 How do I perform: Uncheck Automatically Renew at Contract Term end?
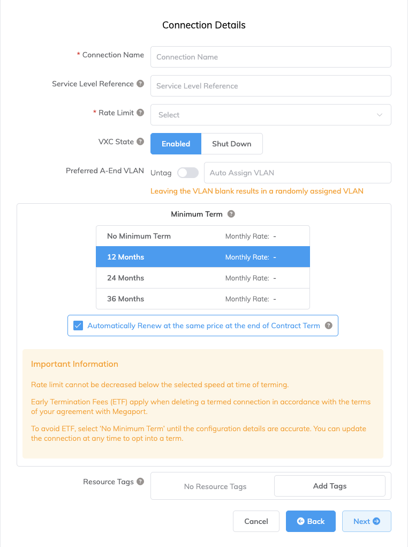click(x=78, y=325)
